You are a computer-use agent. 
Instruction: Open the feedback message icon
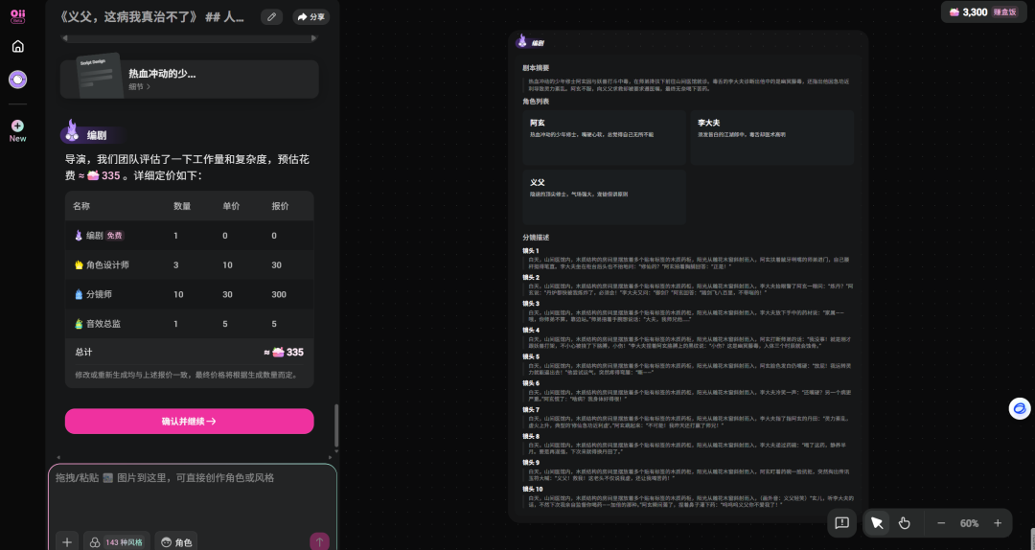pos(841,523)
